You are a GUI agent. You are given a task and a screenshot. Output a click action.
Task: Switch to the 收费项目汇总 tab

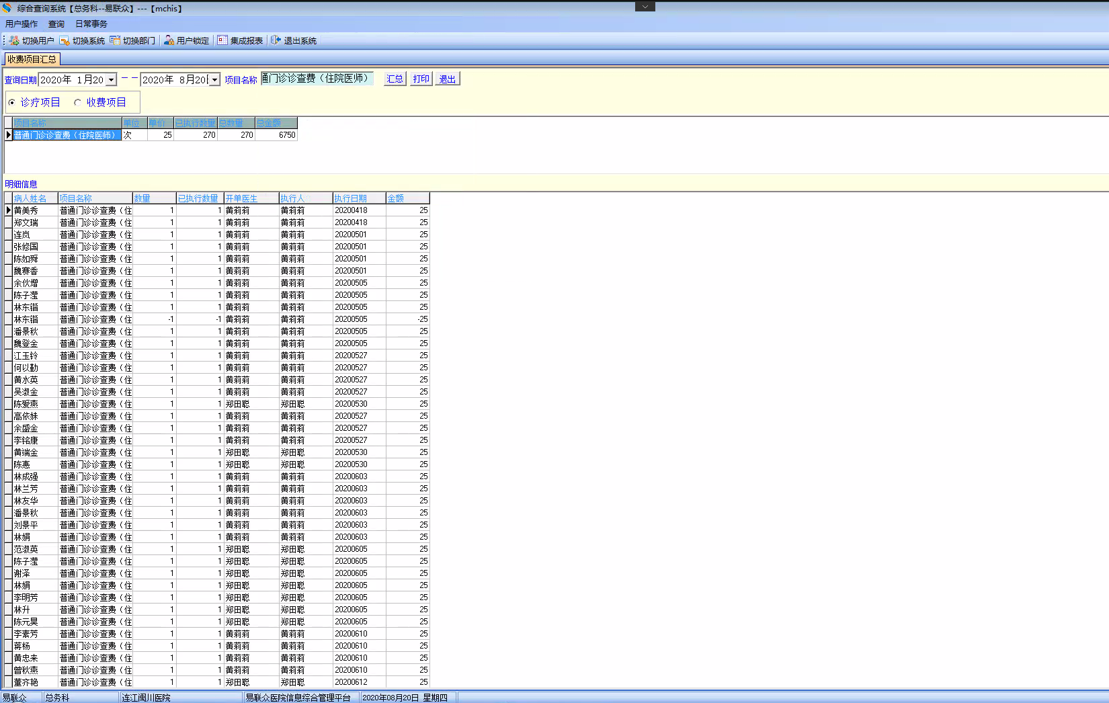point(32,59)
